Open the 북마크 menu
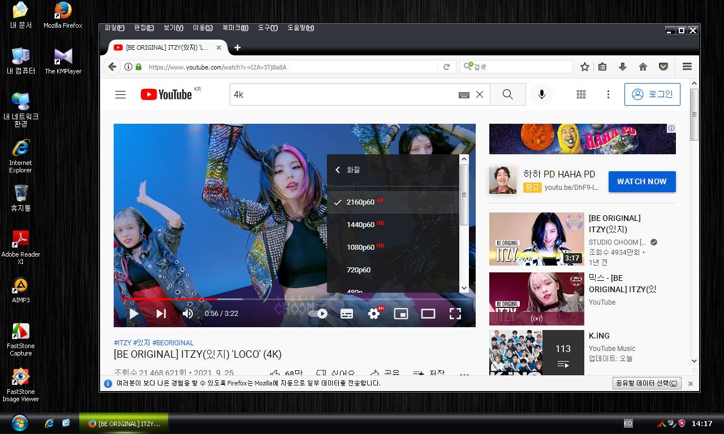 point(235,28)
